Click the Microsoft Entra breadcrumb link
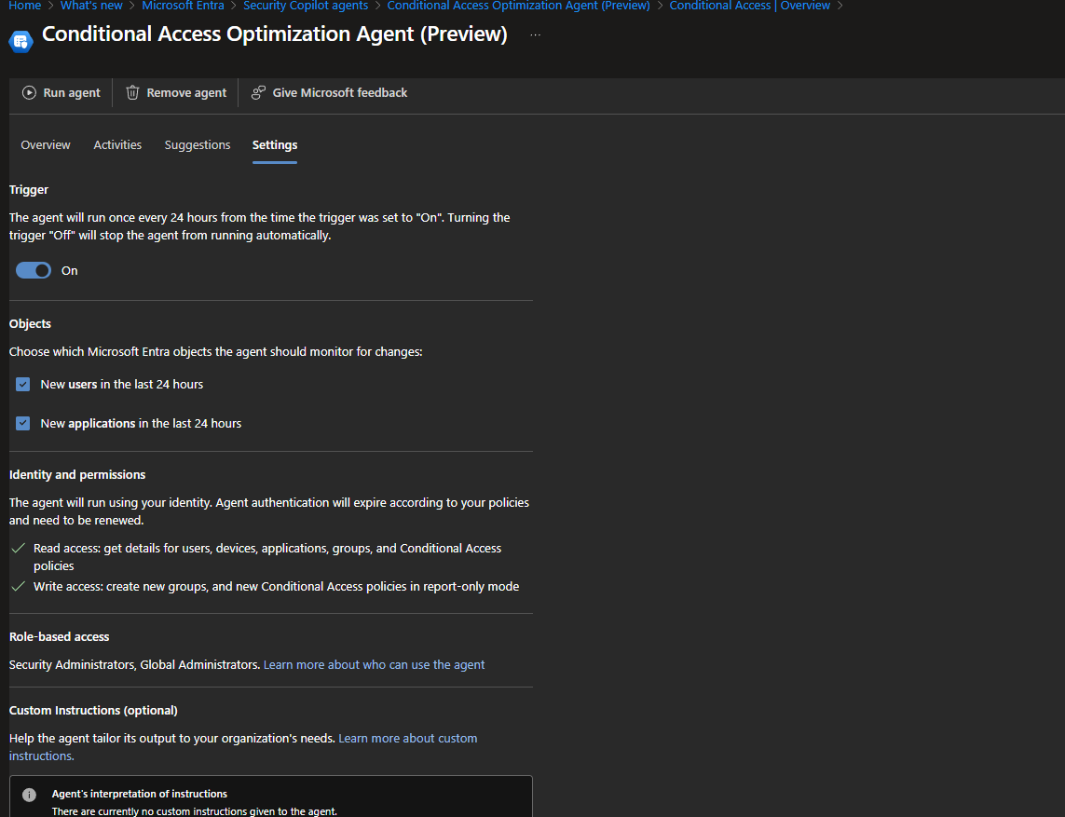Image resolution: width=1065 pixels, height=817 pixels. point(183,6)
